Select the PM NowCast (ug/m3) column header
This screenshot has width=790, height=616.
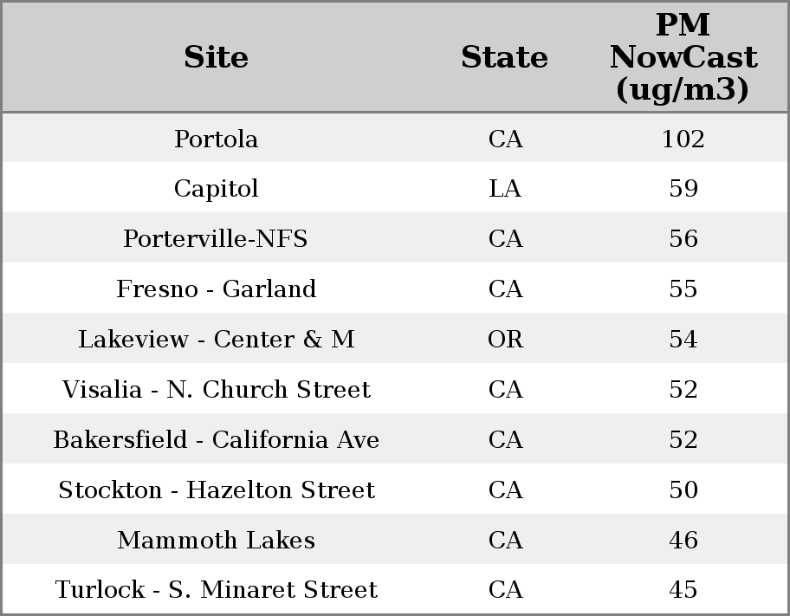tap(683, 57)
